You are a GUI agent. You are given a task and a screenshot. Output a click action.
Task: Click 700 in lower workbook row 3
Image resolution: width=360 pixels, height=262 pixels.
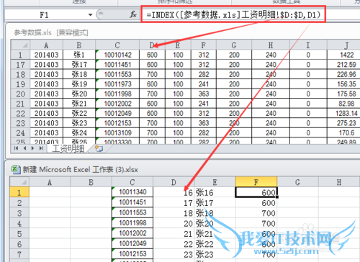click(x=256, y=213)
